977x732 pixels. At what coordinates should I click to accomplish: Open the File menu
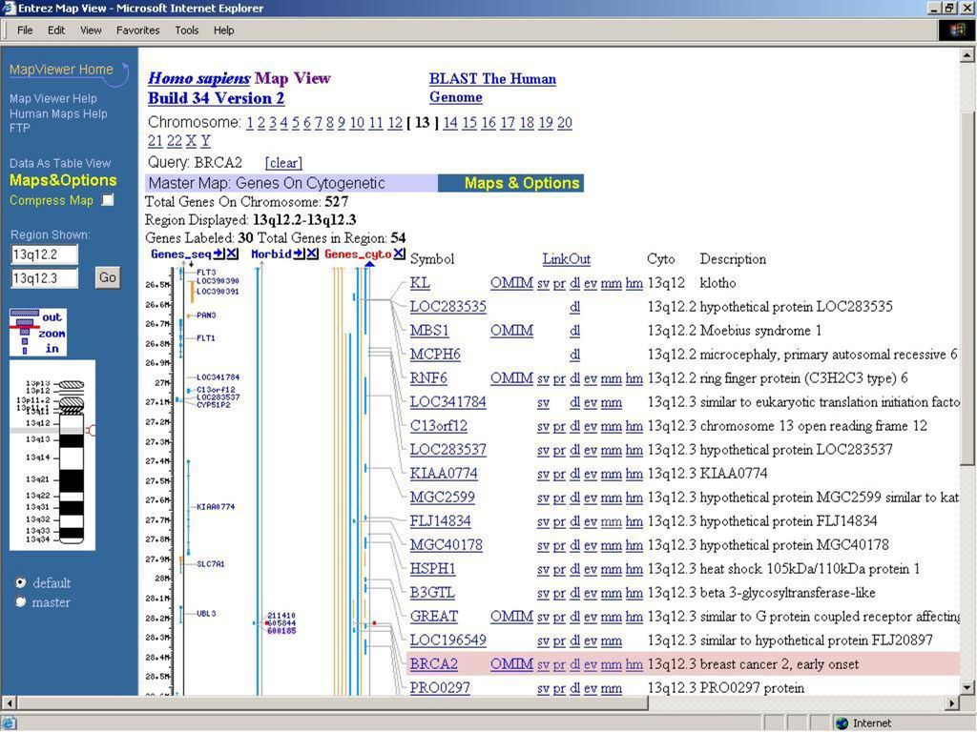25,30
